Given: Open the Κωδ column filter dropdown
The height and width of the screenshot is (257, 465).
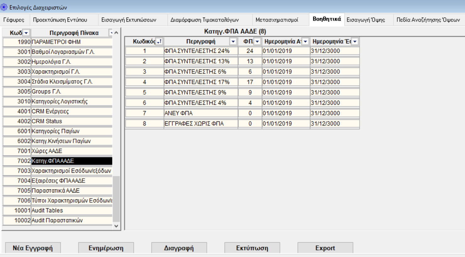Looking at the screenshot, I should [26, 33].
